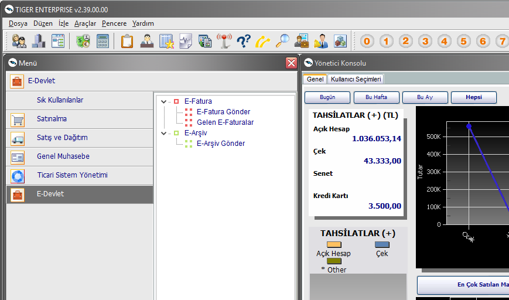Image resolution: width=509 pixels, height=300 pixels.
Task: Click the blue data point on chart
Action: (469, 127)
